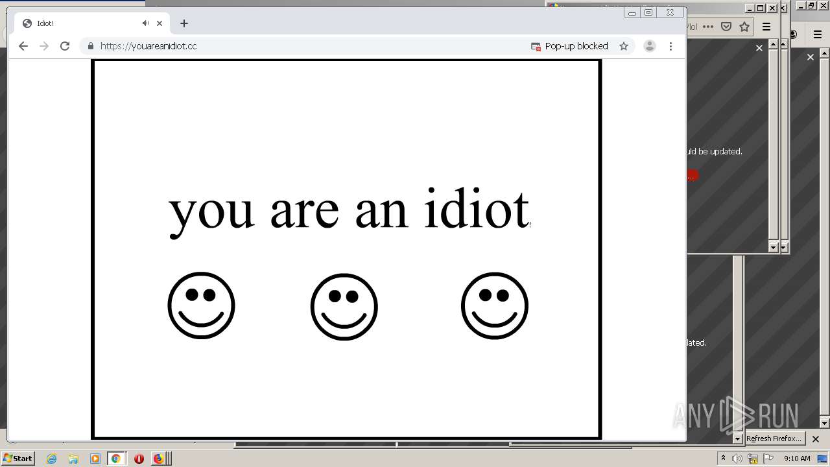Click the Pop-up blocked indicator
830x467 pixels.
[x=569, y=46]
